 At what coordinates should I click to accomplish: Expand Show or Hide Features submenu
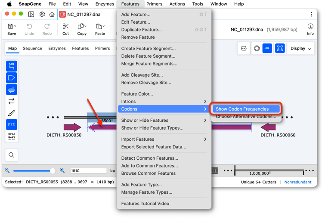click(x=164, y=121)
